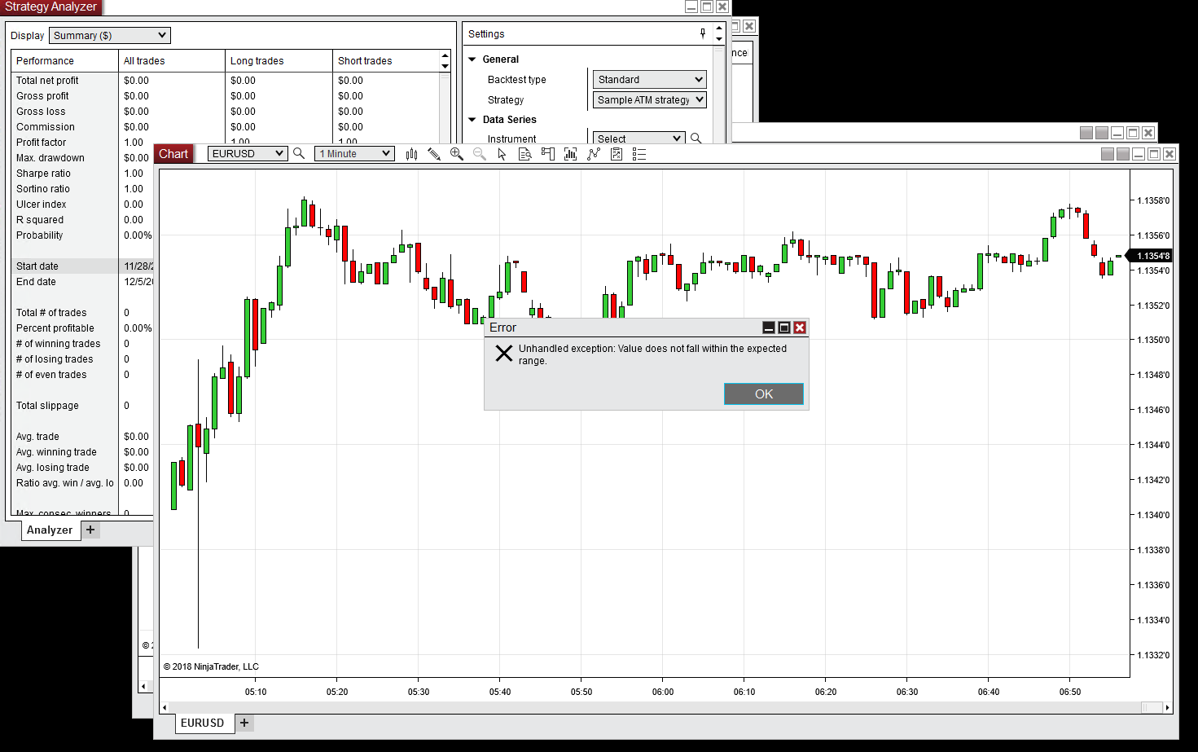Select the Total slippage row label
The height and width of the screenshot is (752, 1198).
47,406
